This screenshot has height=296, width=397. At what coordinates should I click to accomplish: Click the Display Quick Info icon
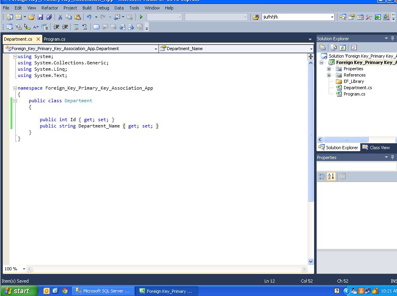coord(27,27)
